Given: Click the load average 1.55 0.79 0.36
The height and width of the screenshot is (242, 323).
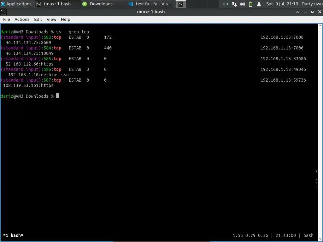Looking at the screenshot, I should pos(250,235).
